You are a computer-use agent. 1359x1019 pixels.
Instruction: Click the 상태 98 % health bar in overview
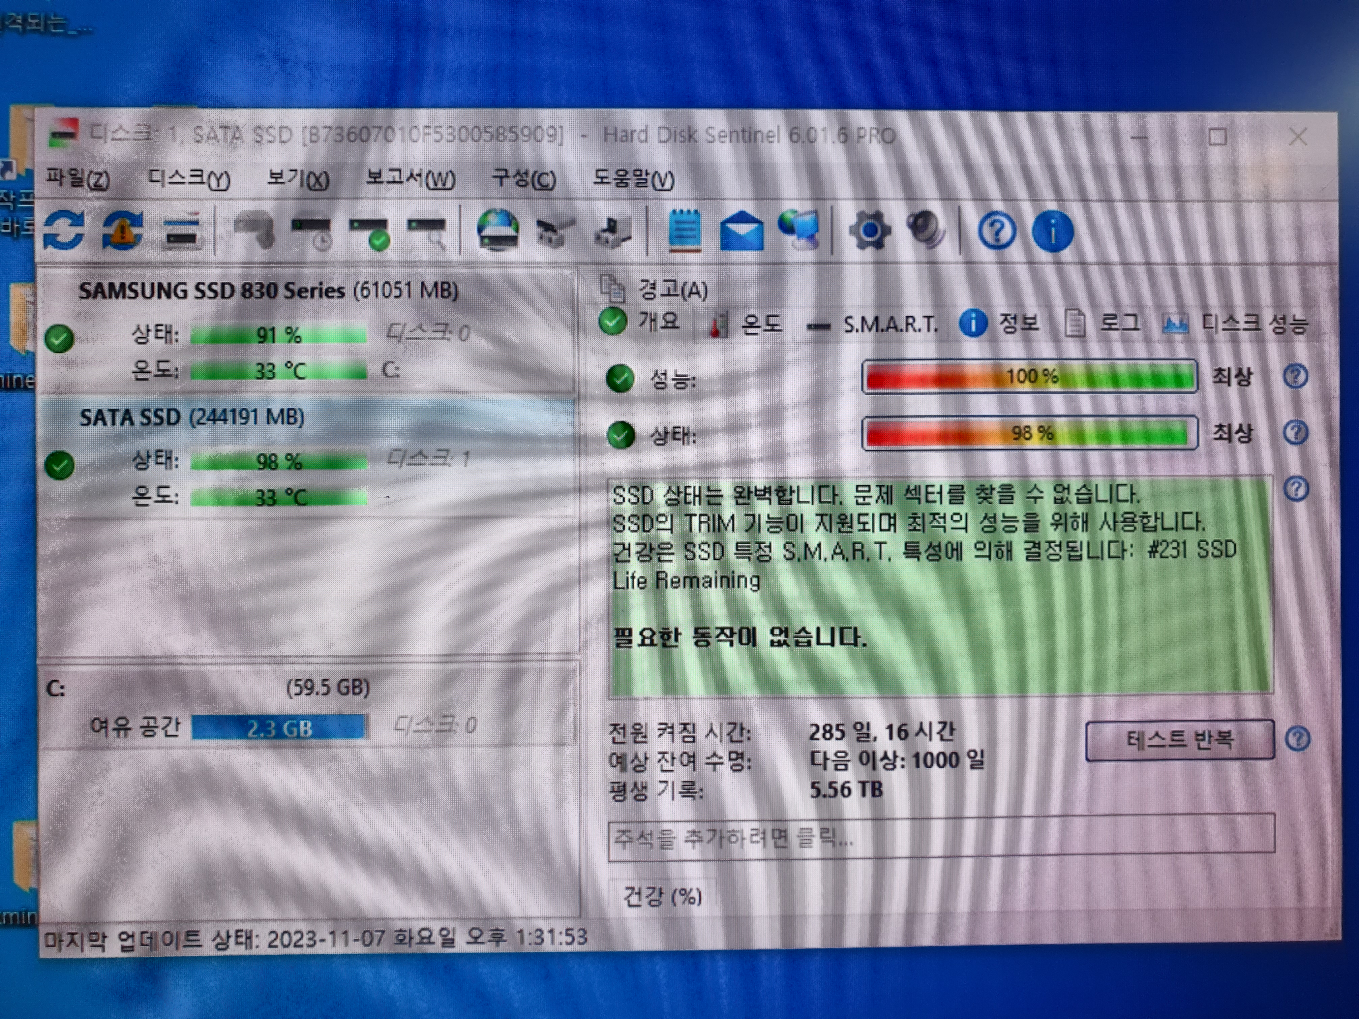coord(1030,433)
